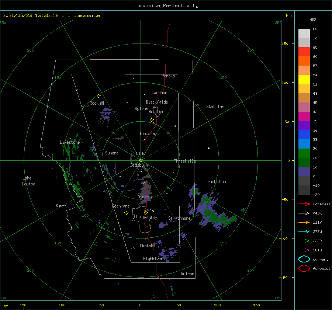Screen dimensions: 332x310
Task: Click the yellow diamond marker inside Calgary
Action: (x=146, y=212)
